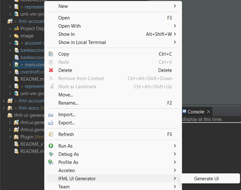Click the uml-vm-pro file icon above ifml-aisco
The image size is (241, 190).
coord(16,94)
